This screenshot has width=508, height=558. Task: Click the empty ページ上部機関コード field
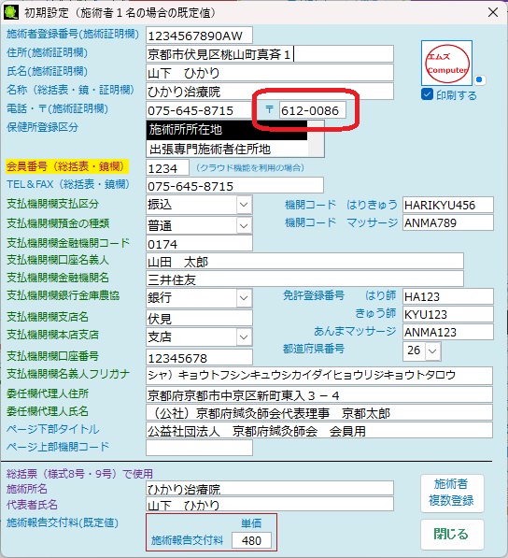pyautogui.click(x=199, y=448)
